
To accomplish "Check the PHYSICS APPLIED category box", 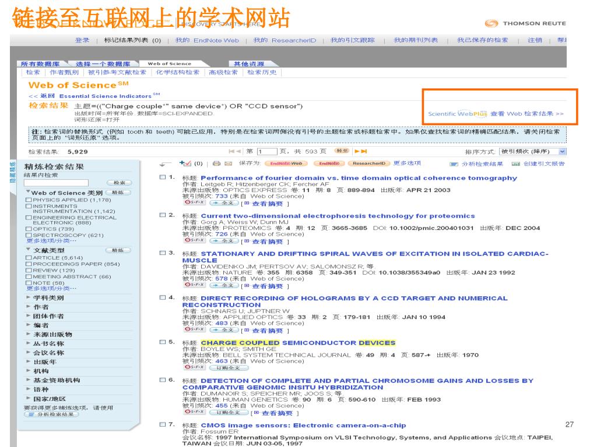I will coord(28,200).
